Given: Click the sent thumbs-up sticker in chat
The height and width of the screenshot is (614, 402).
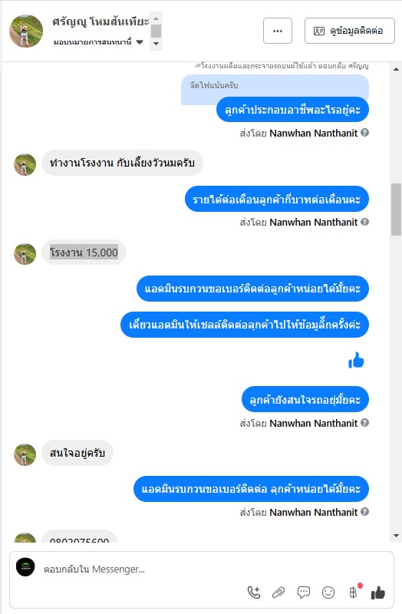Looking at the screenshot, I should click(356, 361).
